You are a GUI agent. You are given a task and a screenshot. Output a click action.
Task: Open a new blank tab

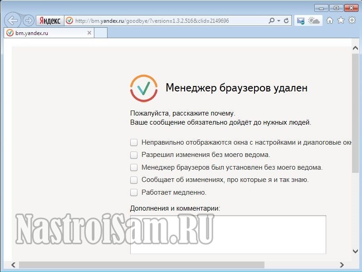click(x=101, y=33)
